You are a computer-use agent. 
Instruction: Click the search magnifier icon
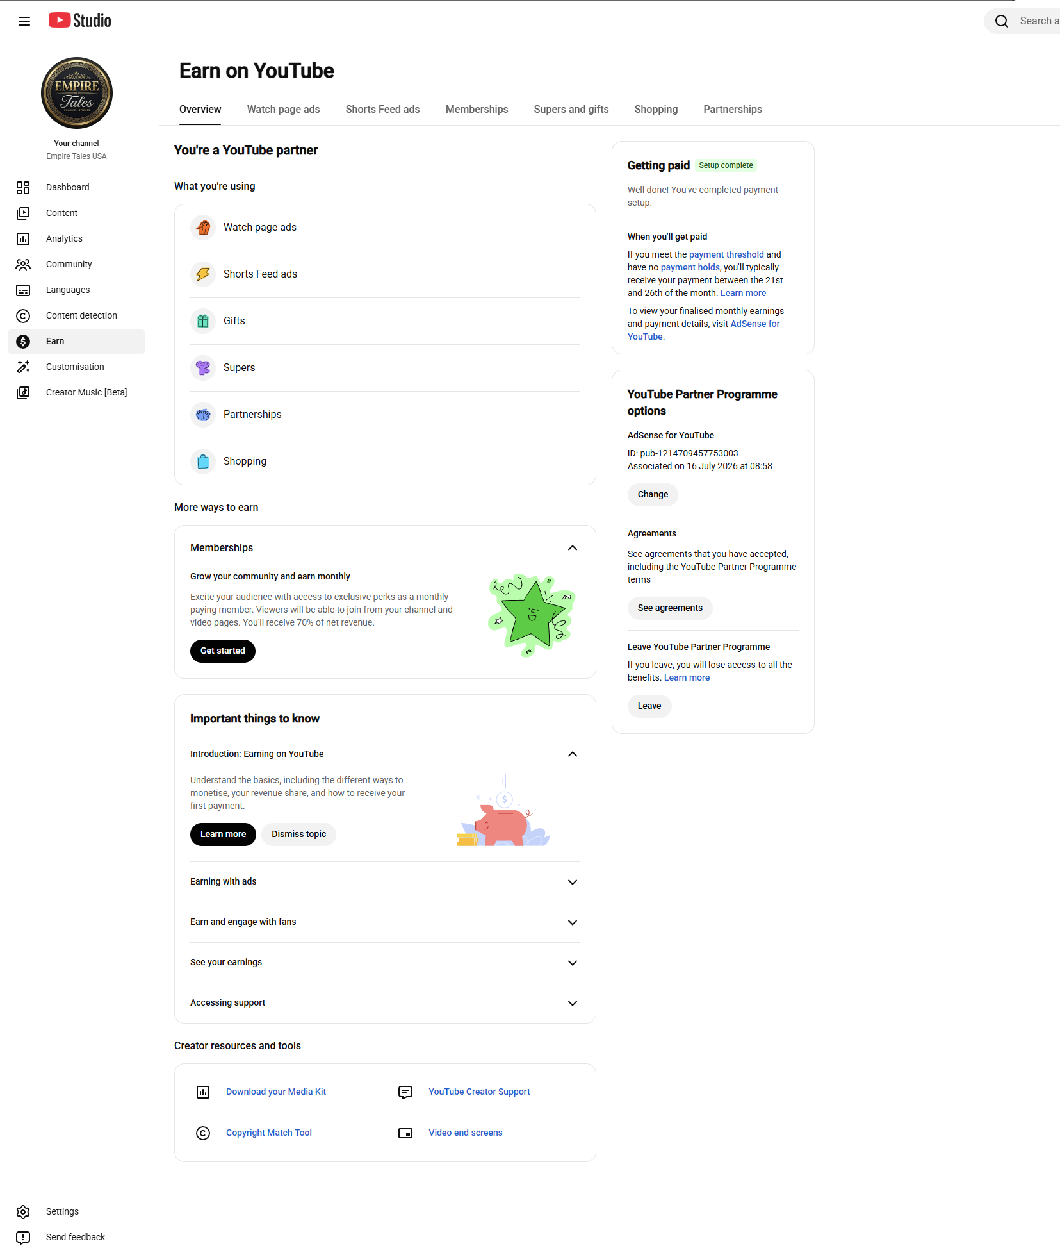click(x=1002, y=21)
